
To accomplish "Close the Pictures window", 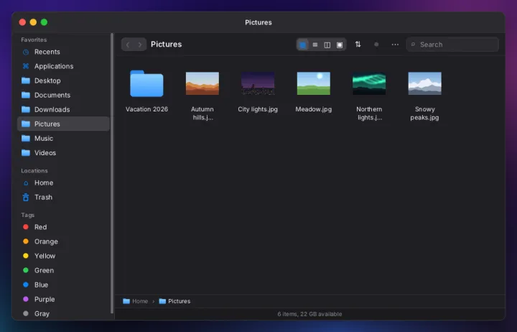I will click(22, 22).
